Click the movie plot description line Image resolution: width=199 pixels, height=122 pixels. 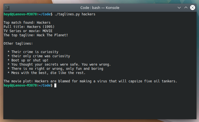pyautogui.click(x=90, y=81)
